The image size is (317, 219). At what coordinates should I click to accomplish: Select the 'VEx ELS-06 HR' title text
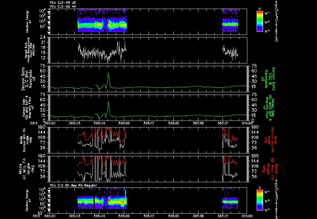click(x=63, y=7)
